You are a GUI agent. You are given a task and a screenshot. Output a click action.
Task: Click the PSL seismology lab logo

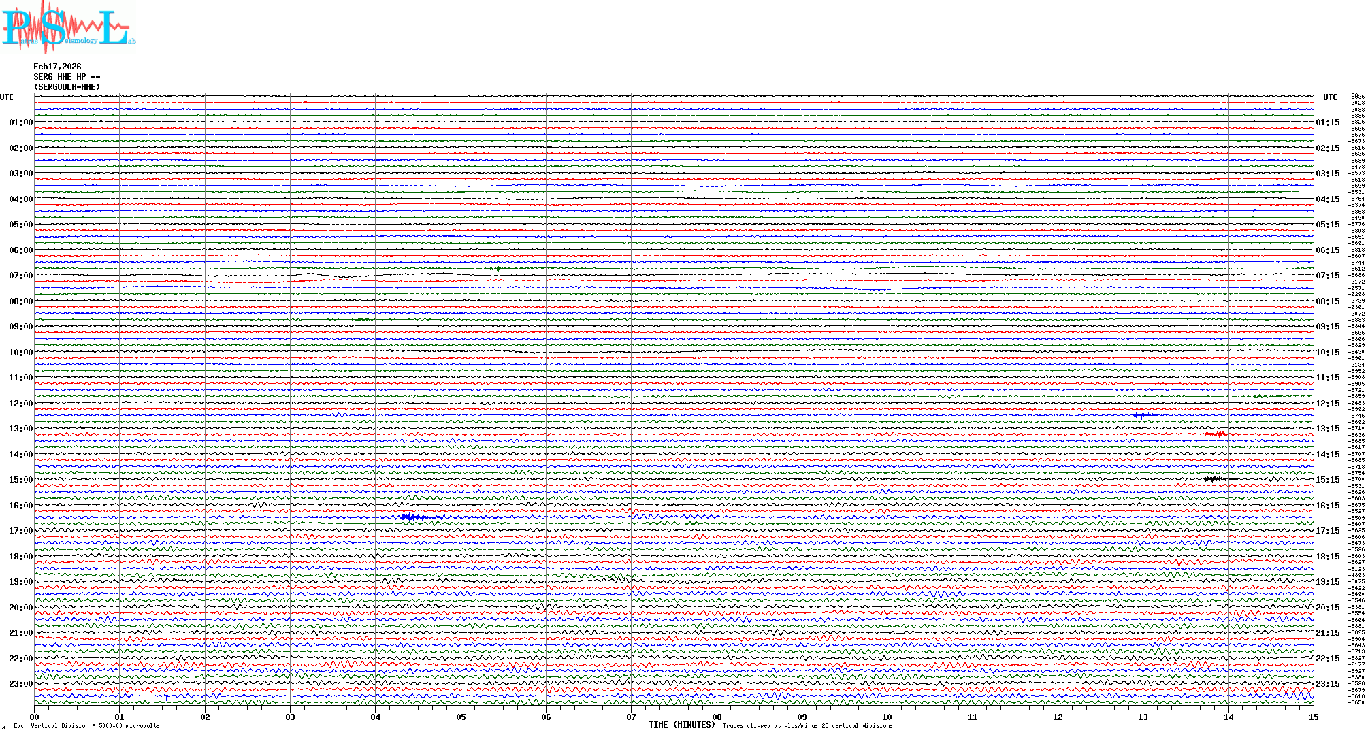(68, 27)
